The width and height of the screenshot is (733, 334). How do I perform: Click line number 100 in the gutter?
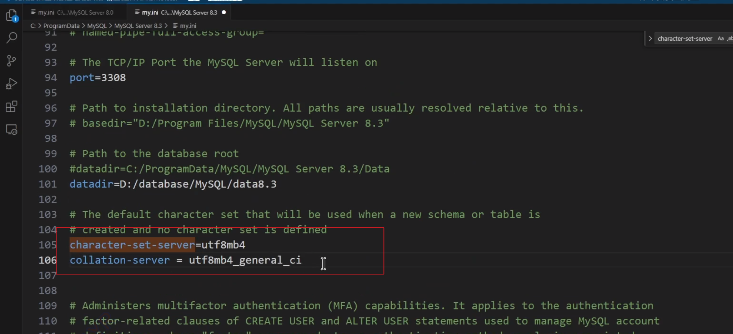[x=47, y=169]
